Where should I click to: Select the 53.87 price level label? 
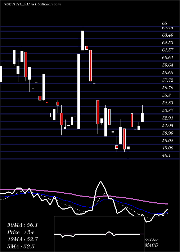tap(168, 111)
